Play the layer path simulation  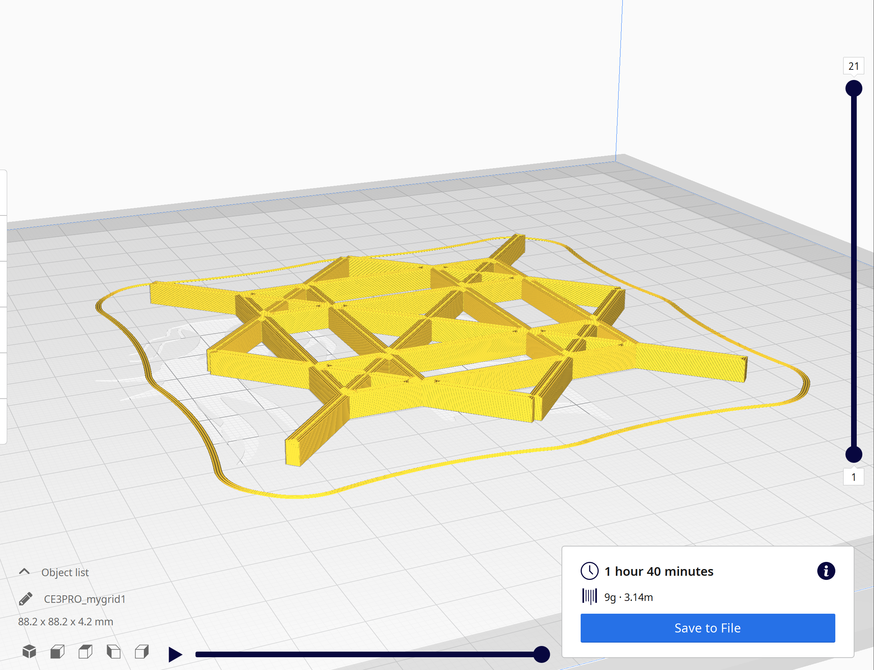click(174, 654)
